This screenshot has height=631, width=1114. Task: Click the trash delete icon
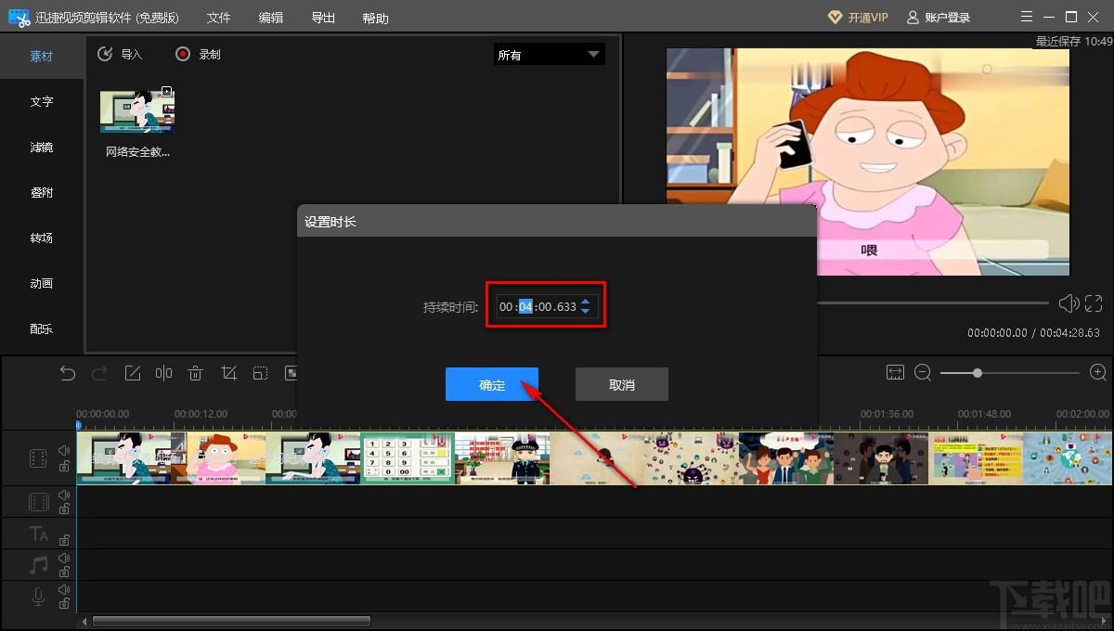[x=196, y=373]
